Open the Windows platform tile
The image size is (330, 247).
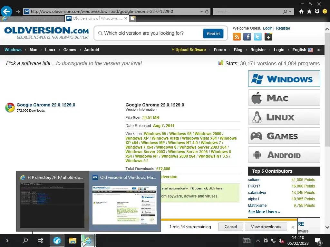284,79
